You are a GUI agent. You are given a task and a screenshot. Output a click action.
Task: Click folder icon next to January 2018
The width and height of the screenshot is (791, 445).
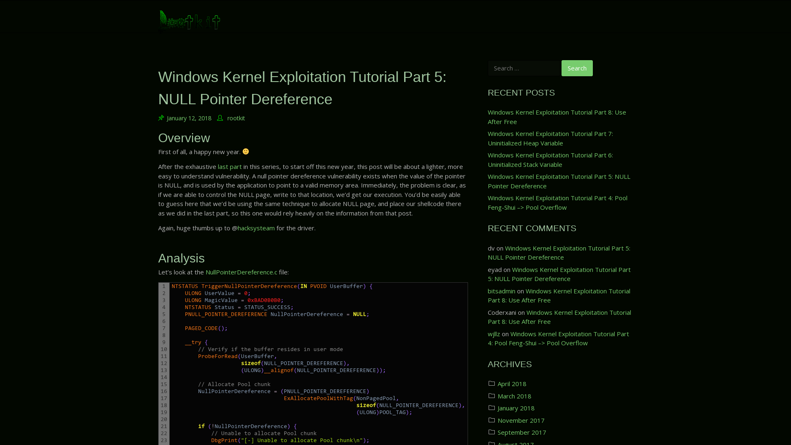click(x=491, y=408)
